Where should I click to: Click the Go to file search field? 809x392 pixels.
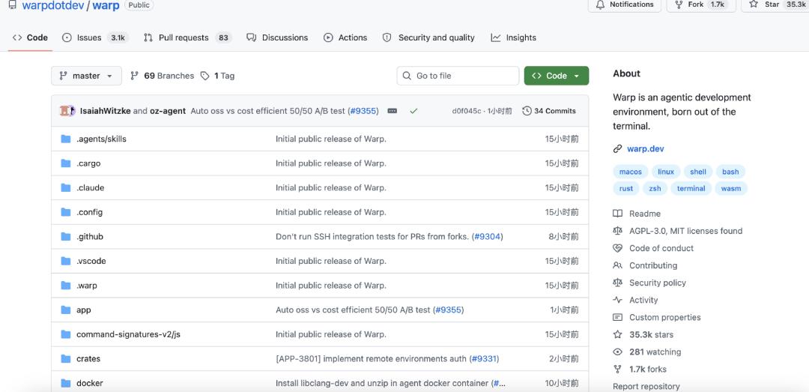point(458,76)
